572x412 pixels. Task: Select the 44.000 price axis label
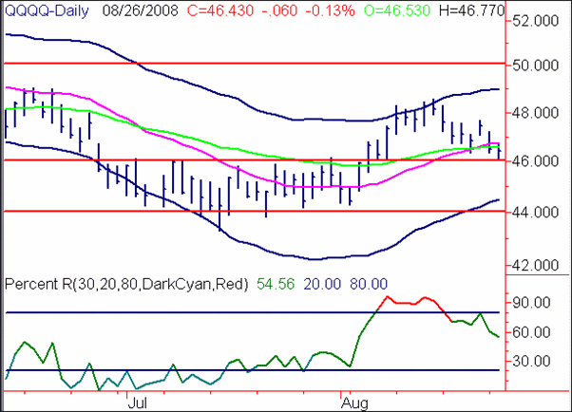535,213
